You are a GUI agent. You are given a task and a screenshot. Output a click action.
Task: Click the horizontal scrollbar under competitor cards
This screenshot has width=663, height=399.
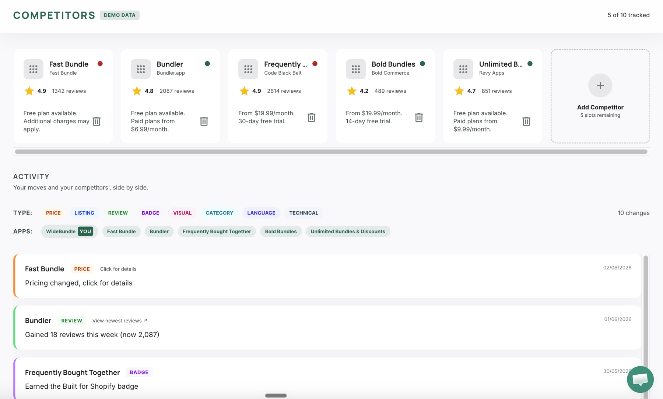point(331,152)
